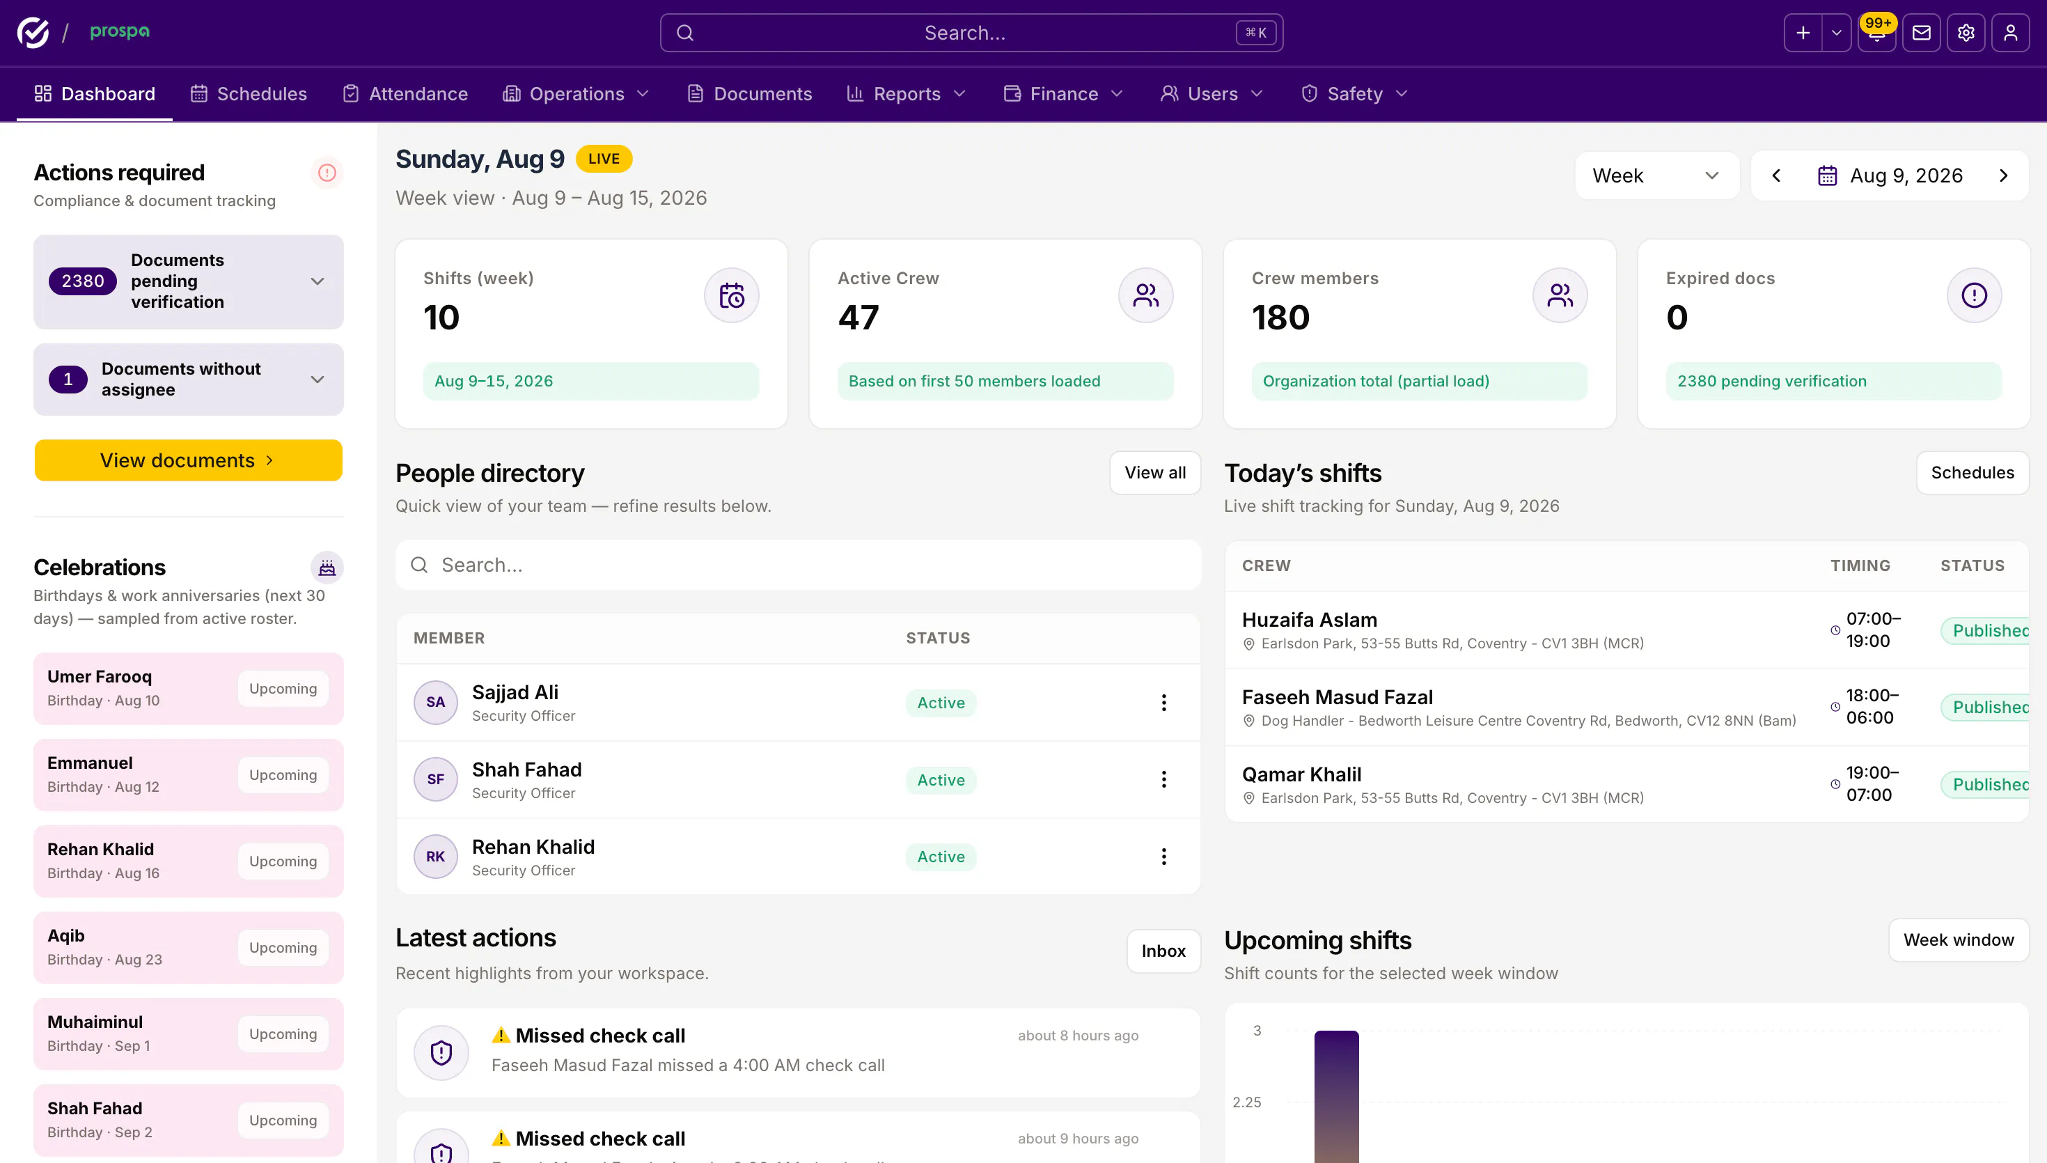Click 'Based on first 50 members loaded'
Screen dimensions: 2047x1163
click(x=1005, y=381)
